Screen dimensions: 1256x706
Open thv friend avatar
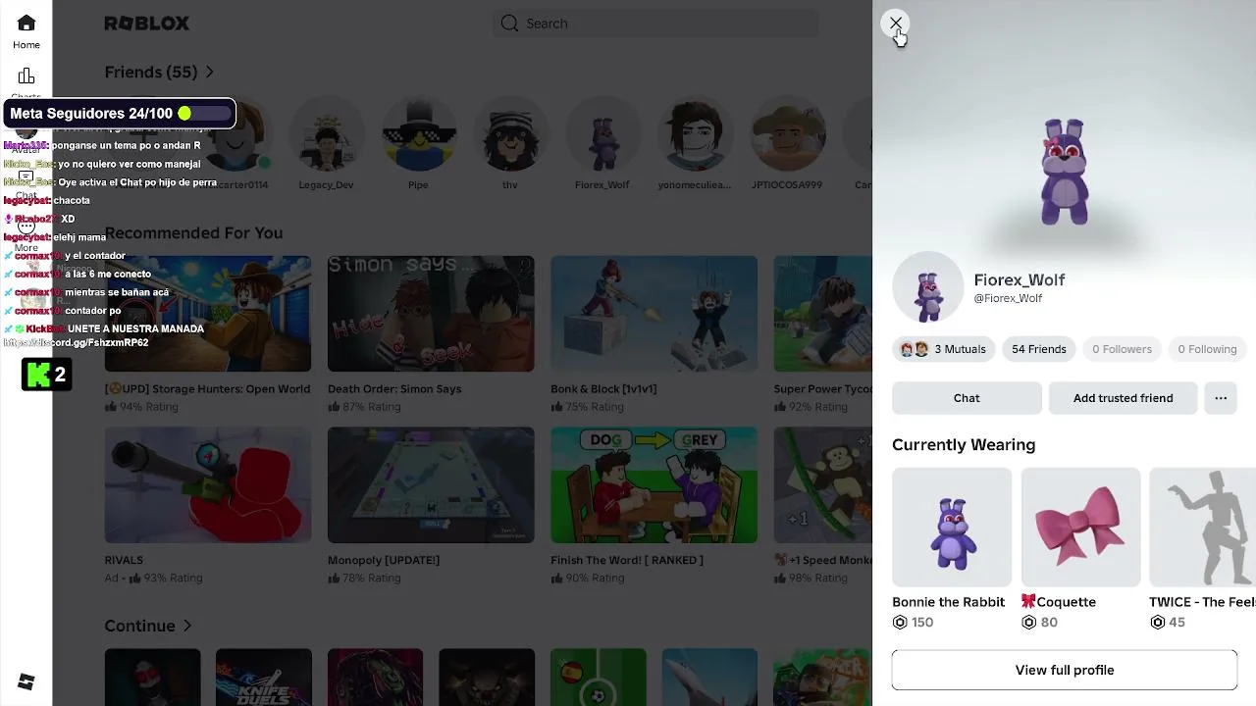(510, 135)
